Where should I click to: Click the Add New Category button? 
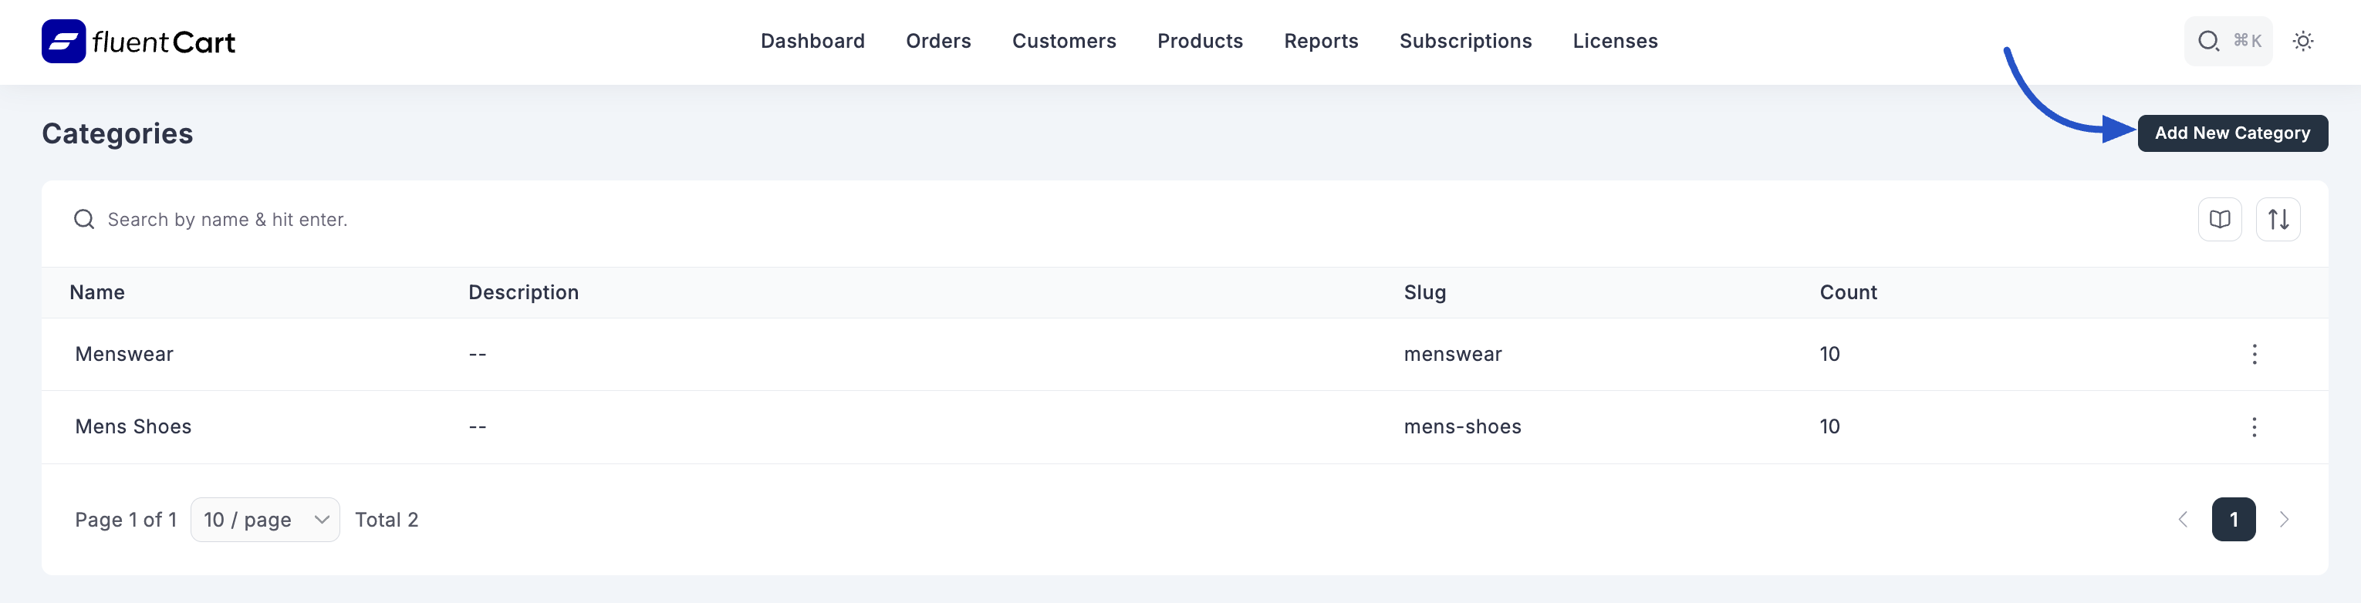[x=2232, y=133]
